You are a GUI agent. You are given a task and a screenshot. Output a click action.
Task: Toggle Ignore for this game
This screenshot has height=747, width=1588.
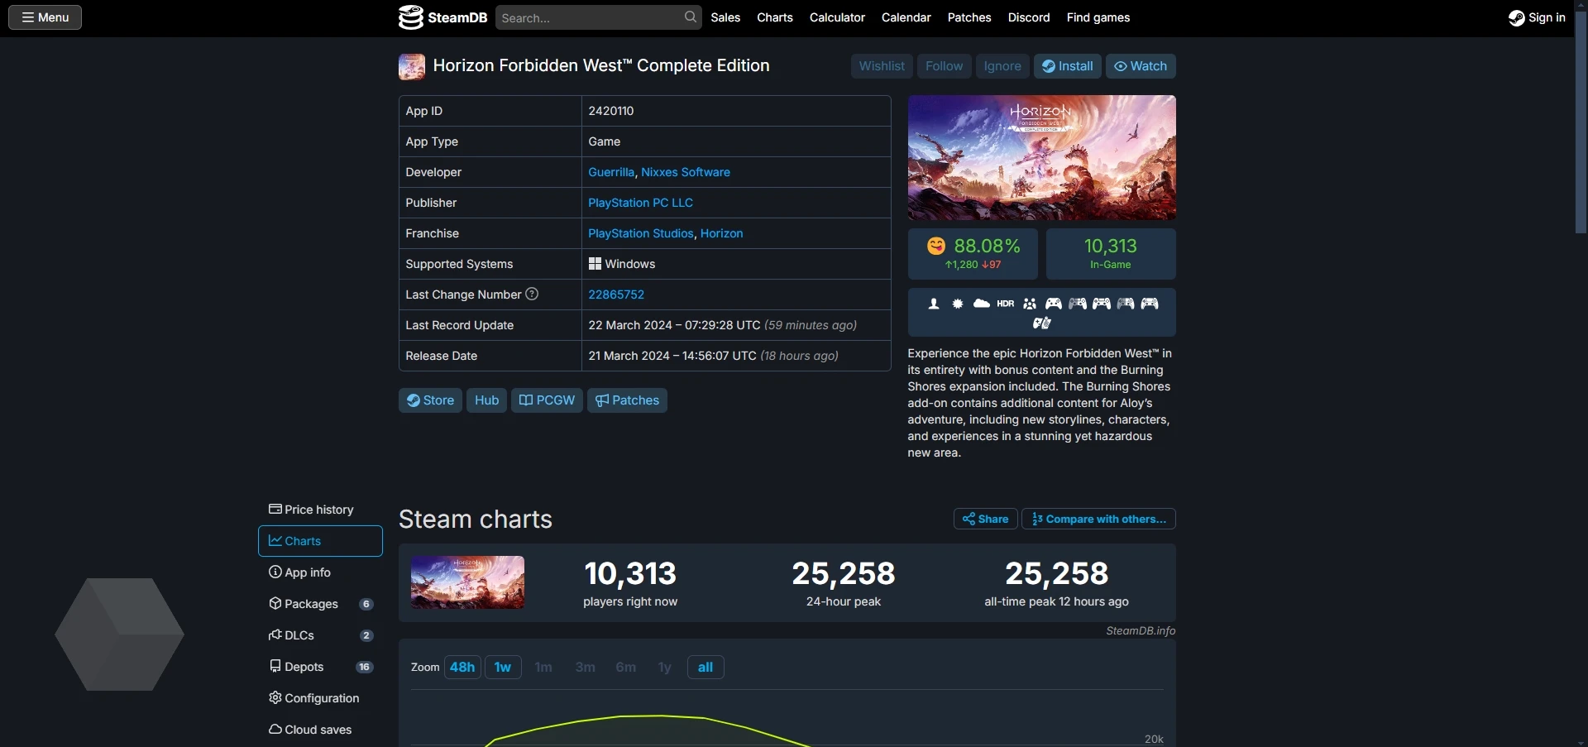(1002, 66)
